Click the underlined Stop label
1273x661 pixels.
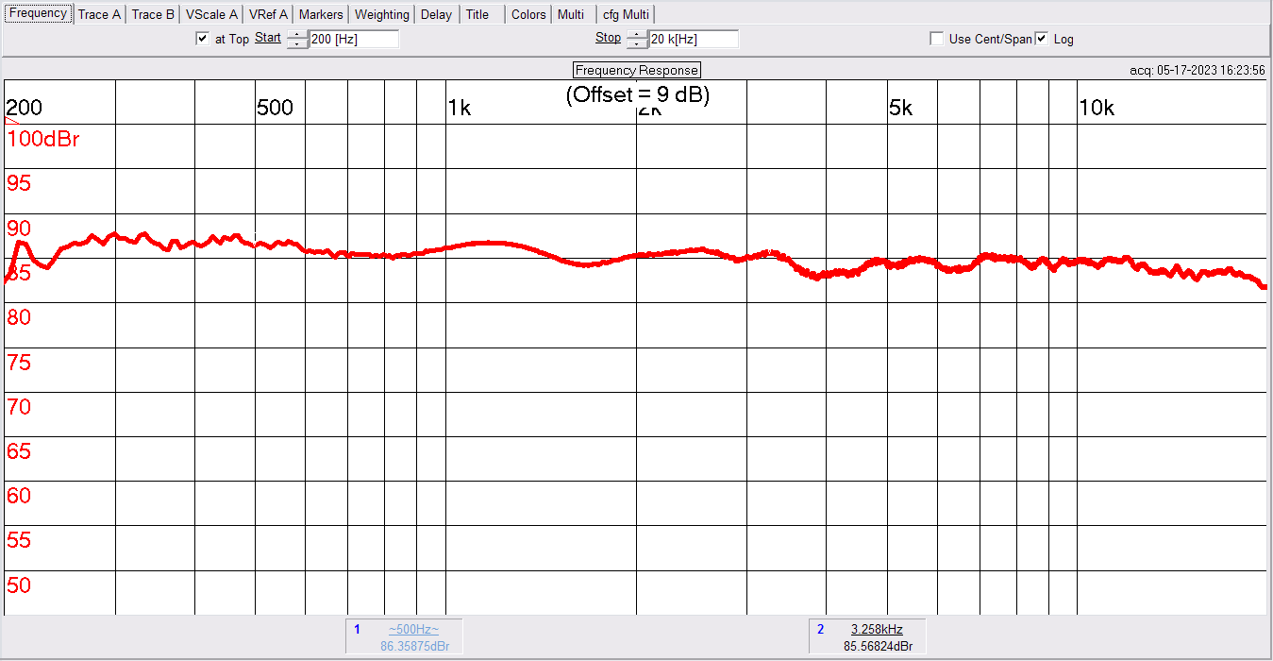coord(608,38)
